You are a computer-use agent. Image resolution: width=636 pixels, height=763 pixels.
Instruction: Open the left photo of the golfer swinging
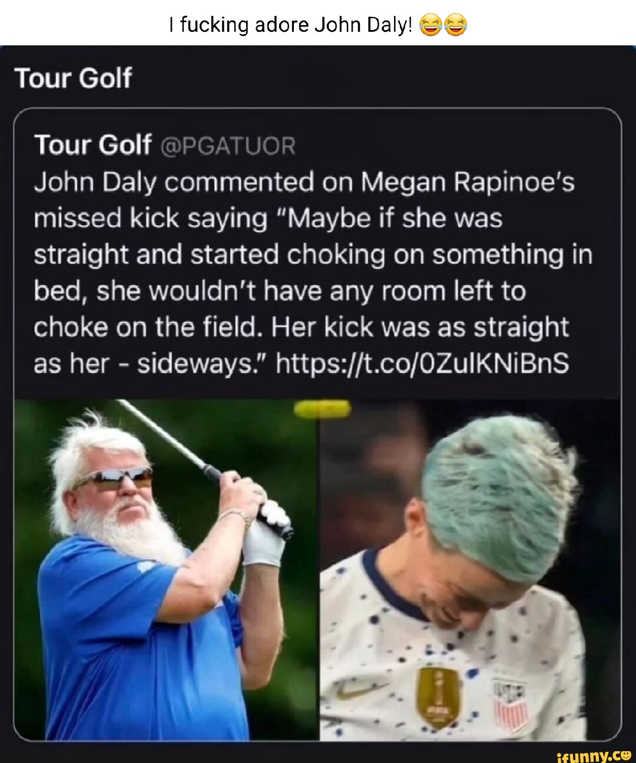coord(165,570)
